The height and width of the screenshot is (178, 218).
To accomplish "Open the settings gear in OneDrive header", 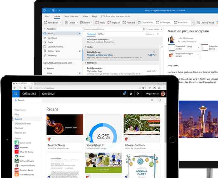I will (x=131, y=94).
